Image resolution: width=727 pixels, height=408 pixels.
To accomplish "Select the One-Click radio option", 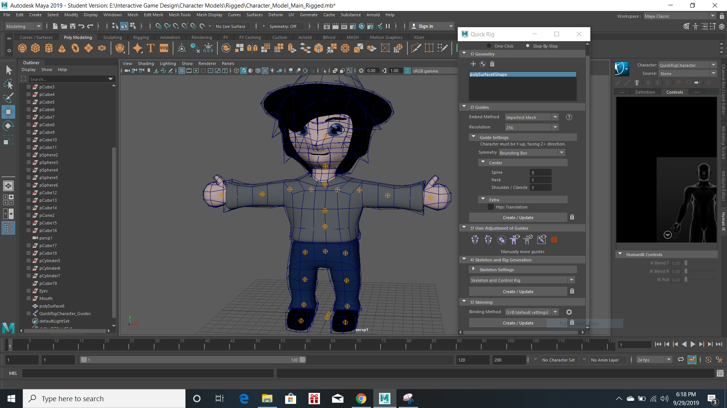I will coord(489,46).
